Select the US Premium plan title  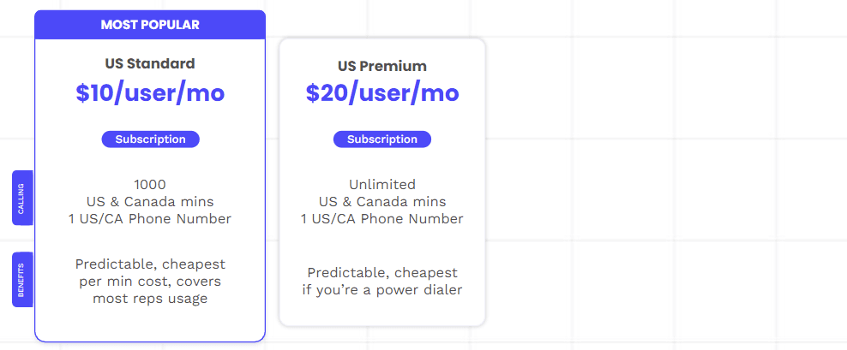coord(382,66)
